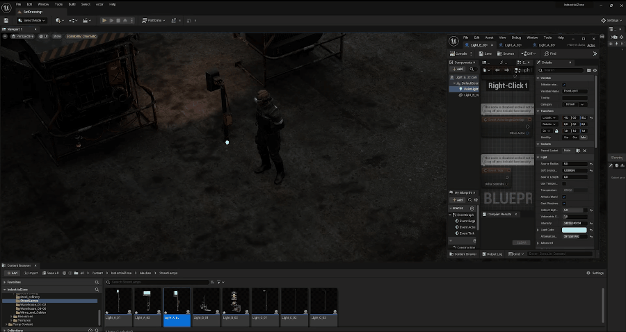Click the skip frame playback button
The image size is (626, 332).
tap(111, 20)
